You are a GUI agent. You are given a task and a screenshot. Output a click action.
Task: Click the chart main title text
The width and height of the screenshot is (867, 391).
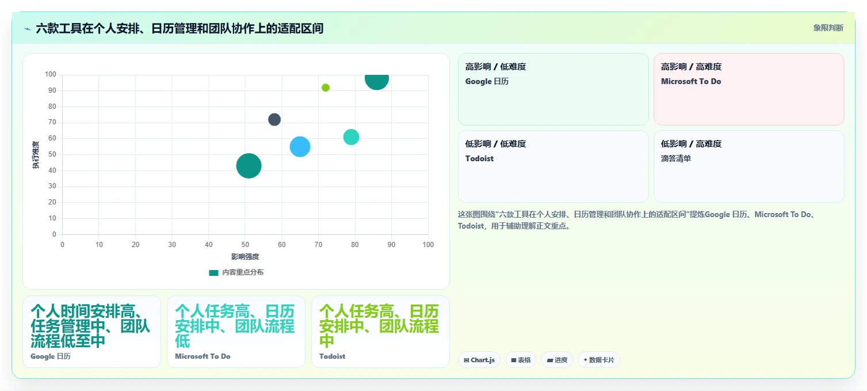[179, 28]
